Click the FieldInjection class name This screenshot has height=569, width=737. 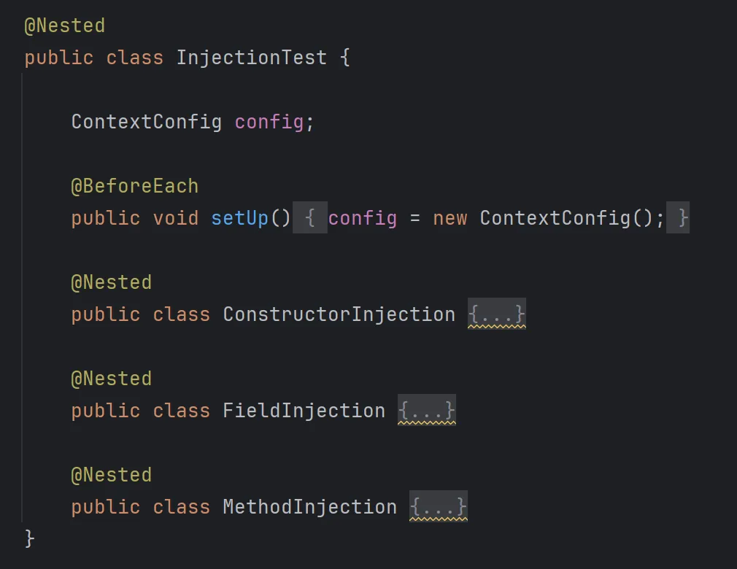tap(304, 411)
